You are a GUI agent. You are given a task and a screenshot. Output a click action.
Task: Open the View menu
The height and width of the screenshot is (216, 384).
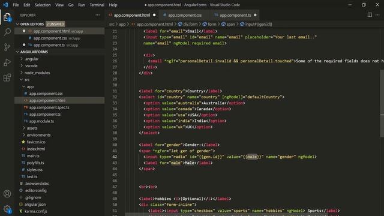pos(59,5)
